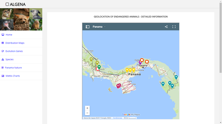Click the Evolution Genes edit icon
The image size is (222, 124).
coord(3,51)
